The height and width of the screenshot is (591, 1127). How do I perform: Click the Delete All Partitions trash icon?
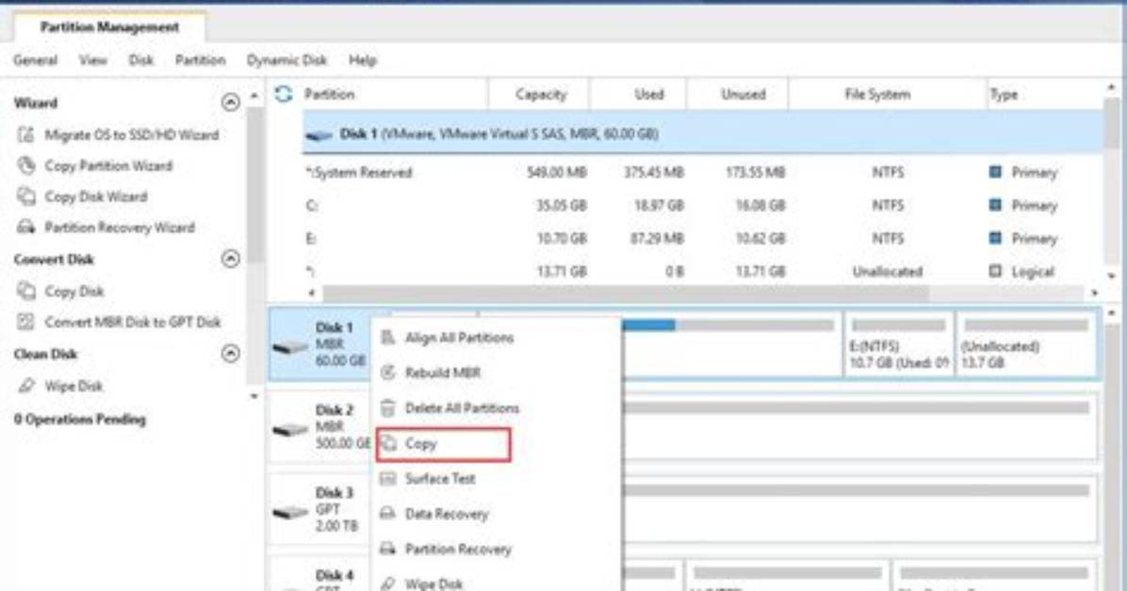coord(388,407)
